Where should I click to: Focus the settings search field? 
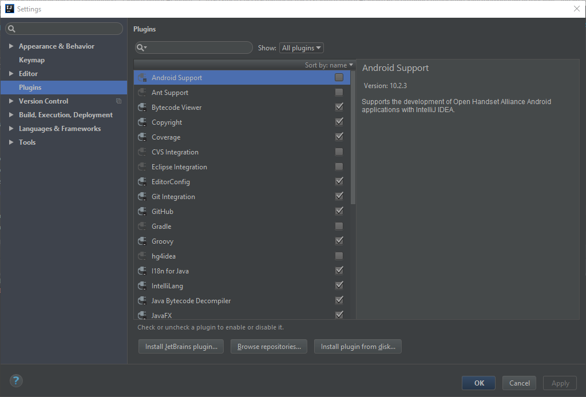point(64,29)
